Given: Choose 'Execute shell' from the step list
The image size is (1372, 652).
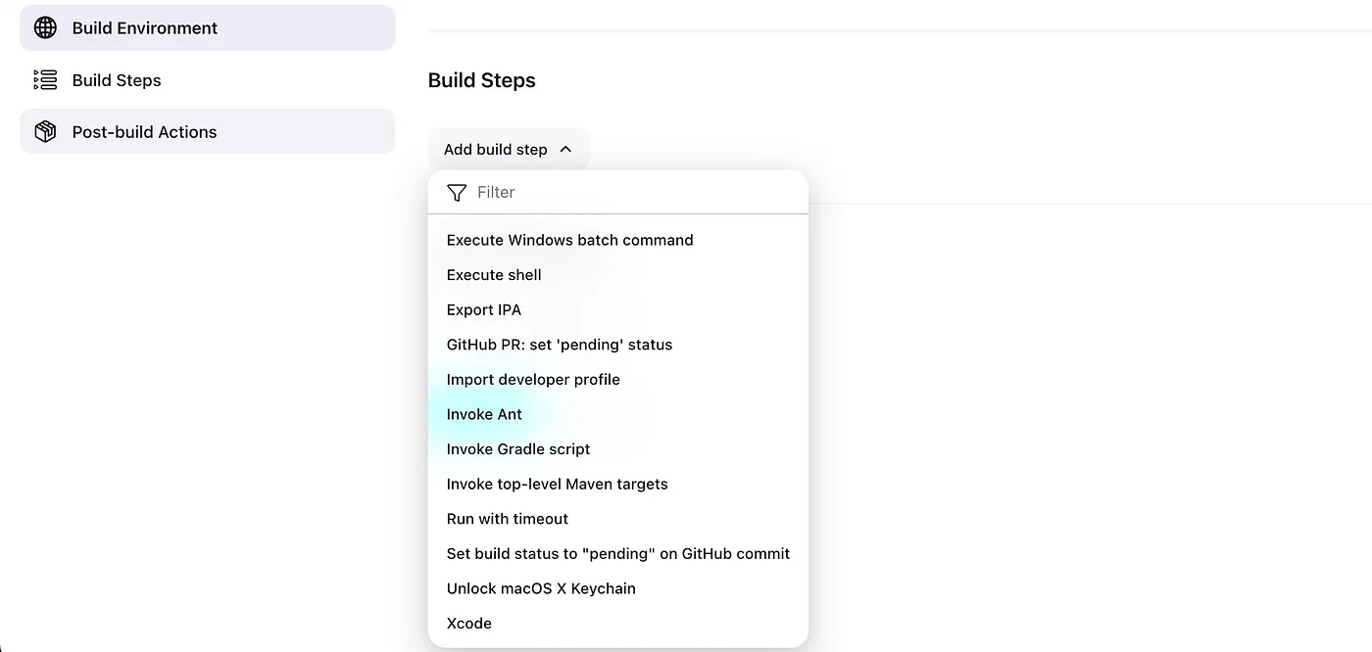Looking at the screenshot, I should tap(494, 274).
